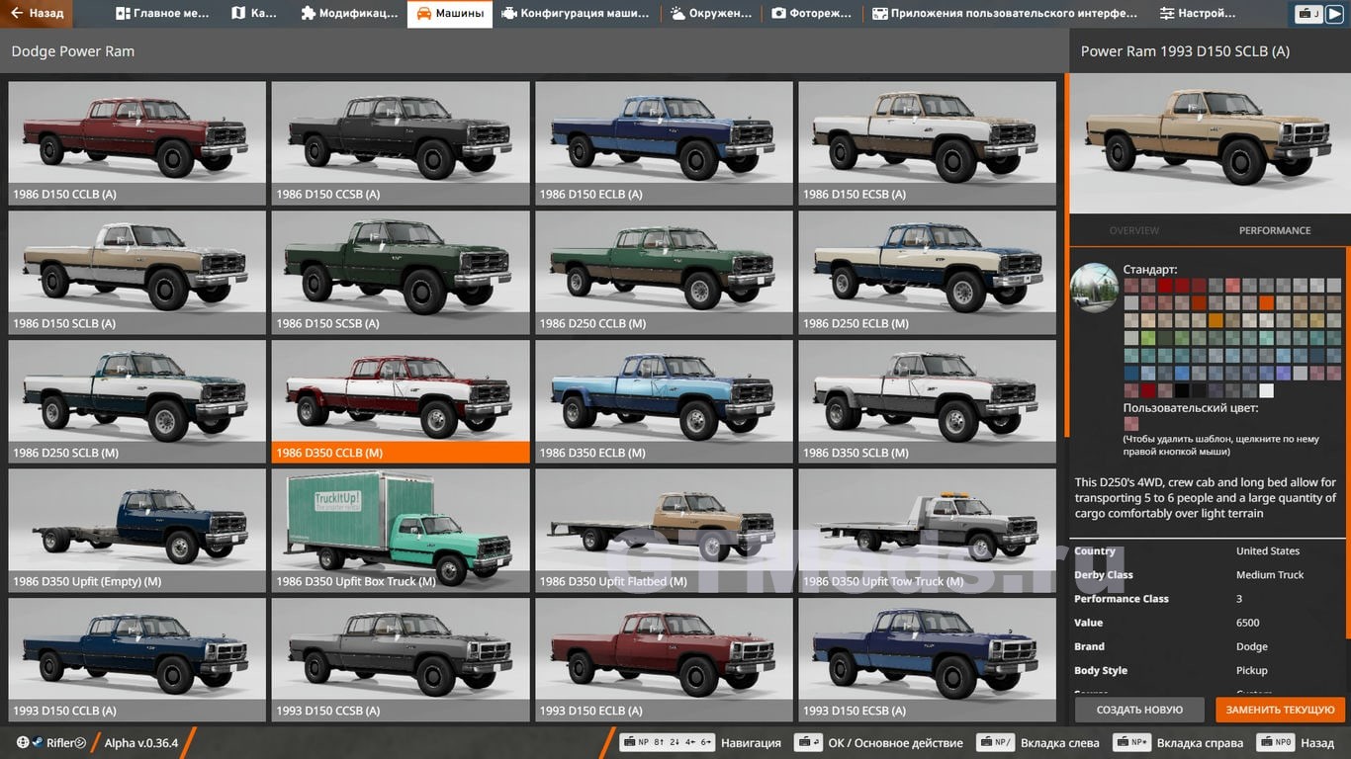This screenshot has height=759, width=1351.
Task: Select 1986 D350 Upfit Tow Truck (M)
Action: pos(928,531)
